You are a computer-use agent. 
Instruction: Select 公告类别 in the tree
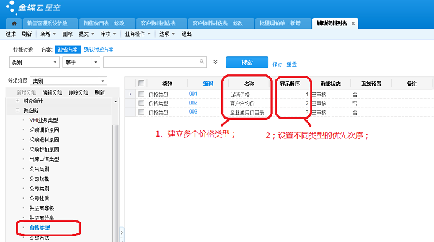point(39,169)
